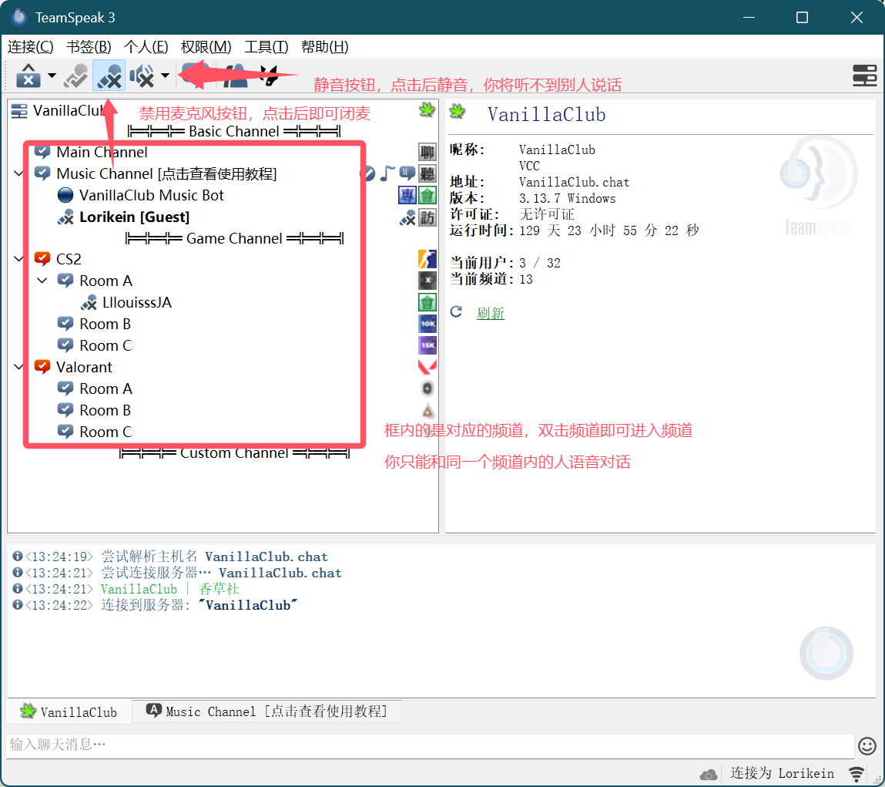Click the green leaf icon in the server row

(x=427, y=109)
